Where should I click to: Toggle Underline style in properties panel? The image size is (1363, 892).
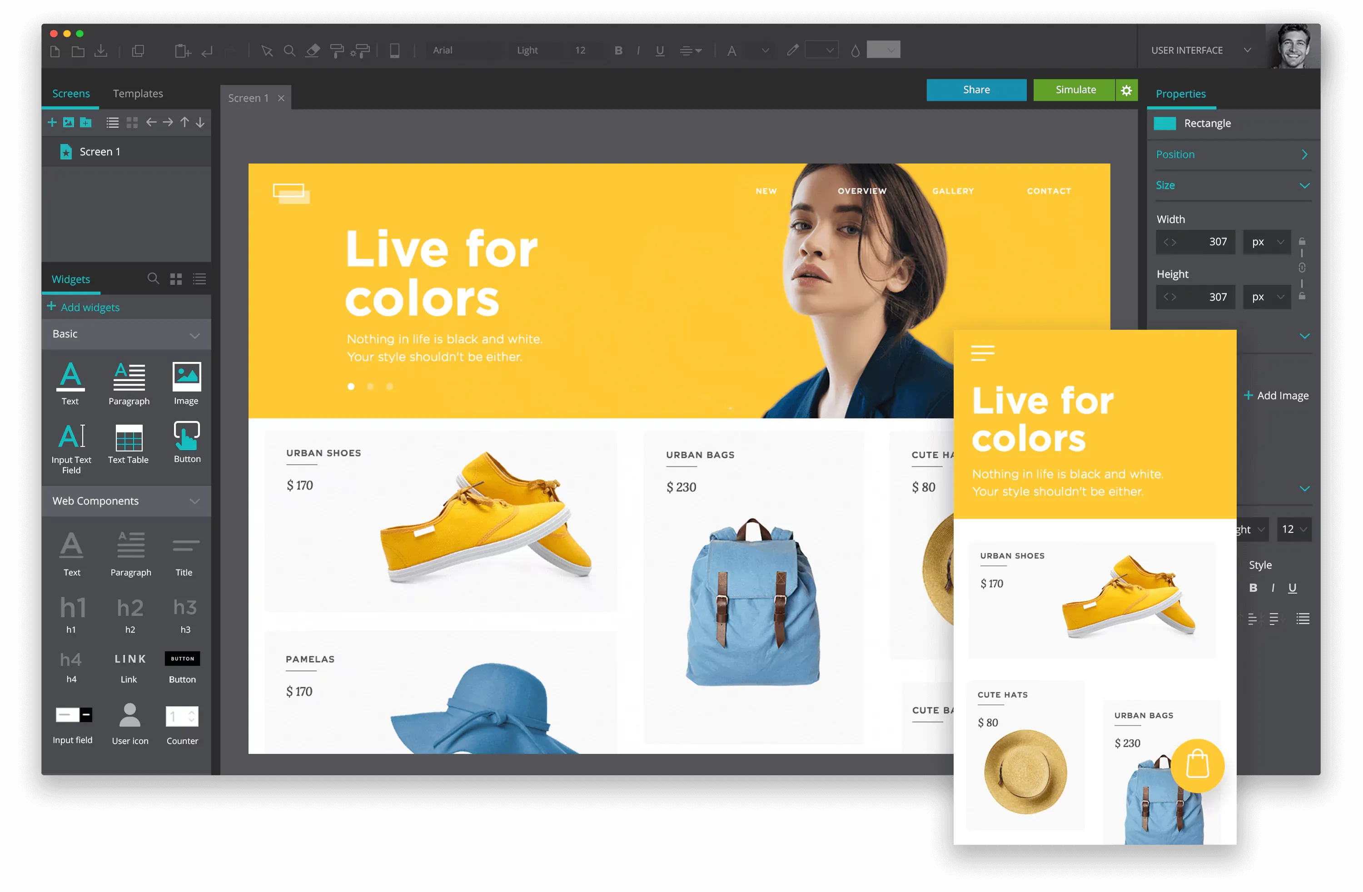point(1291,588)
